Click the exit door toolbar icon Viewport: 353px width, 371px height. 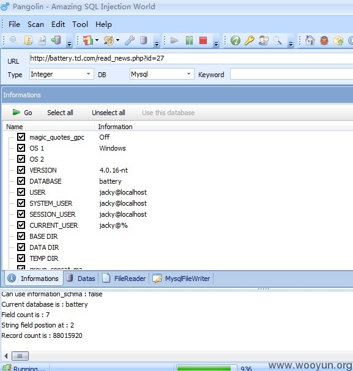[56, 40]
